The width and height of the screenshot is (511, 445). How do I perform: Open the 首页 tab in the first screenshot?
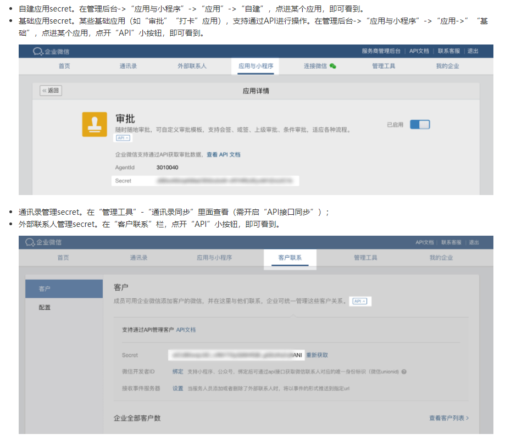coord(64,66)
